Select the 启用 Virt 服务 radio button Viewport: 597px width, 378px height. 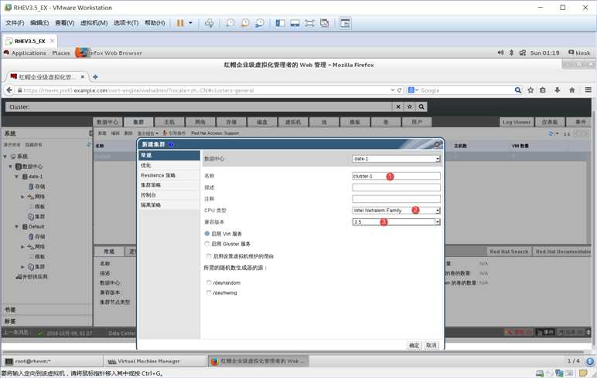click(x=207, y=234)
